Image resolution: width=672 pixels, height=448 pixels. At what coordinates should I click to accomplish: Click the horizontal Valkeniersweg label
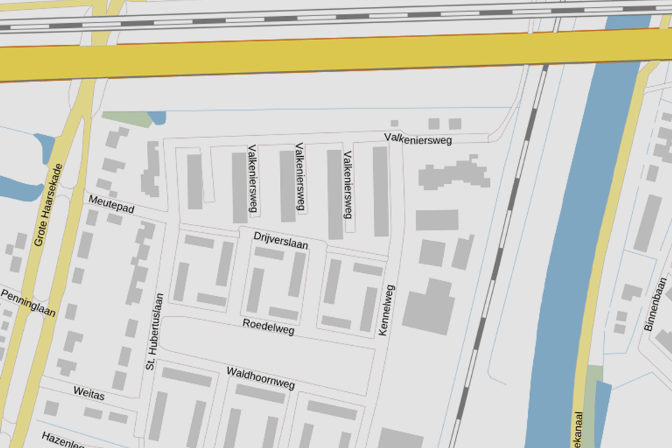pos(418,139)
